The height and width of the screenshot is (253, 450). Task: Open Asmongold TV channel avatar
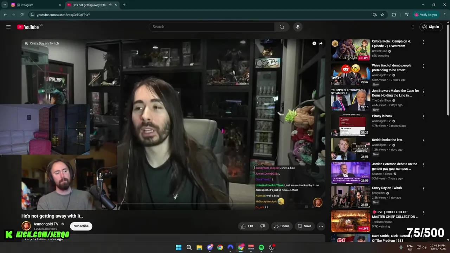click(26, 226)
